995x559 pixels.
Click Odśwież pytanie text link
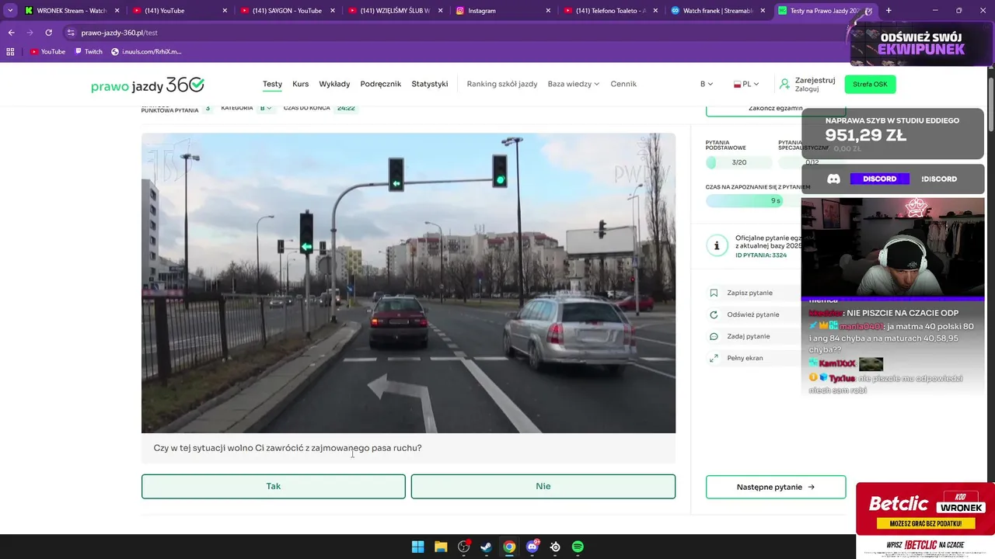coord(752,314)
